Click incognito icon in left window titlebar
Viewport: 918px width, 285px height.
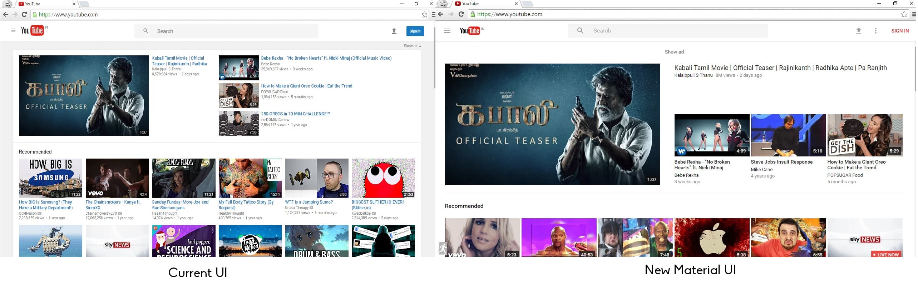click(8, 4)
